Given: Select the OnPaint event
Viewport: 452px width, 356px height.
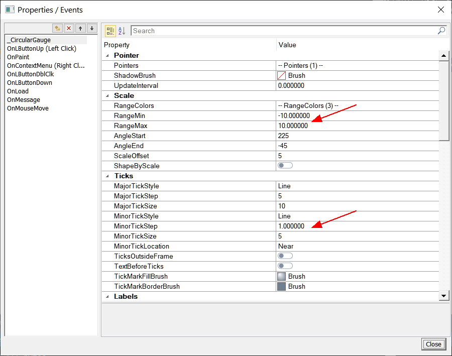Looking at the screenshot, I should click(18, 57).
